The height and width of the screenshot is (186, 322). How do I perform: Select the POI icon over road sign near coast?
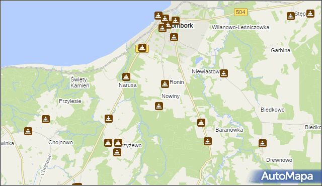(x=142, y=48)
